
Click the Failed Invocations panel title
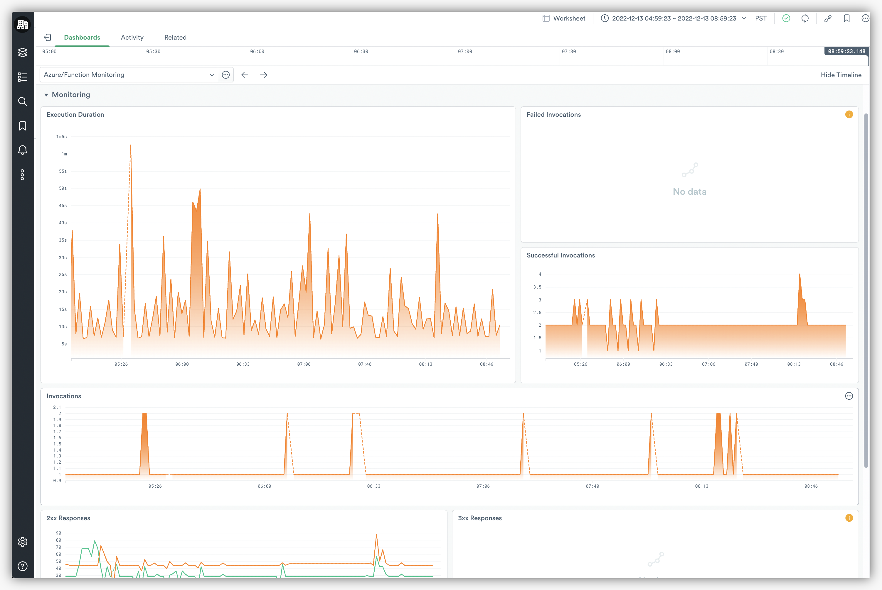click(554, 114)
